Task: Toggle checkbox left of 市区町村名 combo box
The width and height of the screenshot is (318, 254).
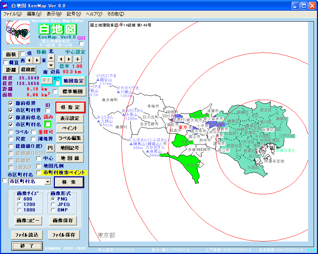Action: pos(4,180)
